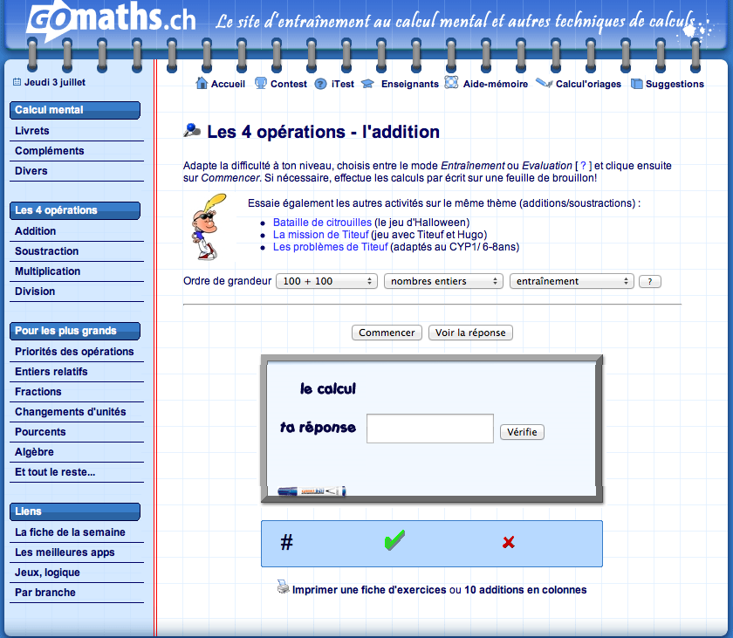Click the Suggestions notebook icon
The width and height of the screenshot is (733, 638).
(x=636, y=84)
